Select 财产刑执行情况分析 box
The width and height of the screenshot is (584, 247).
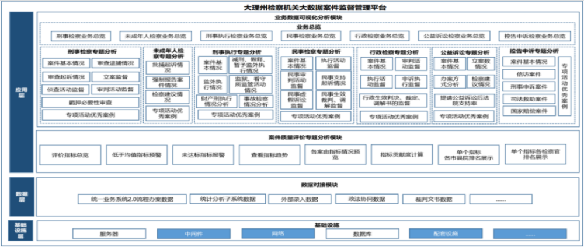tap(211, 101)
